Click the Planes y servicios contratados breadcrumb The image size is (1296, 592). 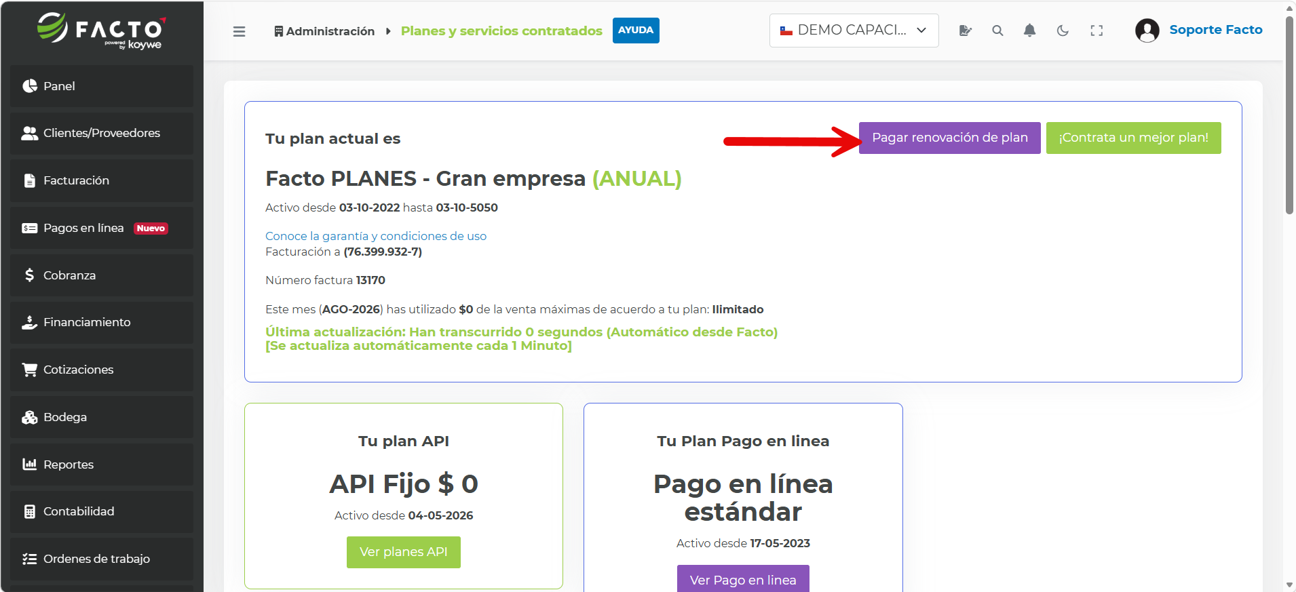[501, 31]
